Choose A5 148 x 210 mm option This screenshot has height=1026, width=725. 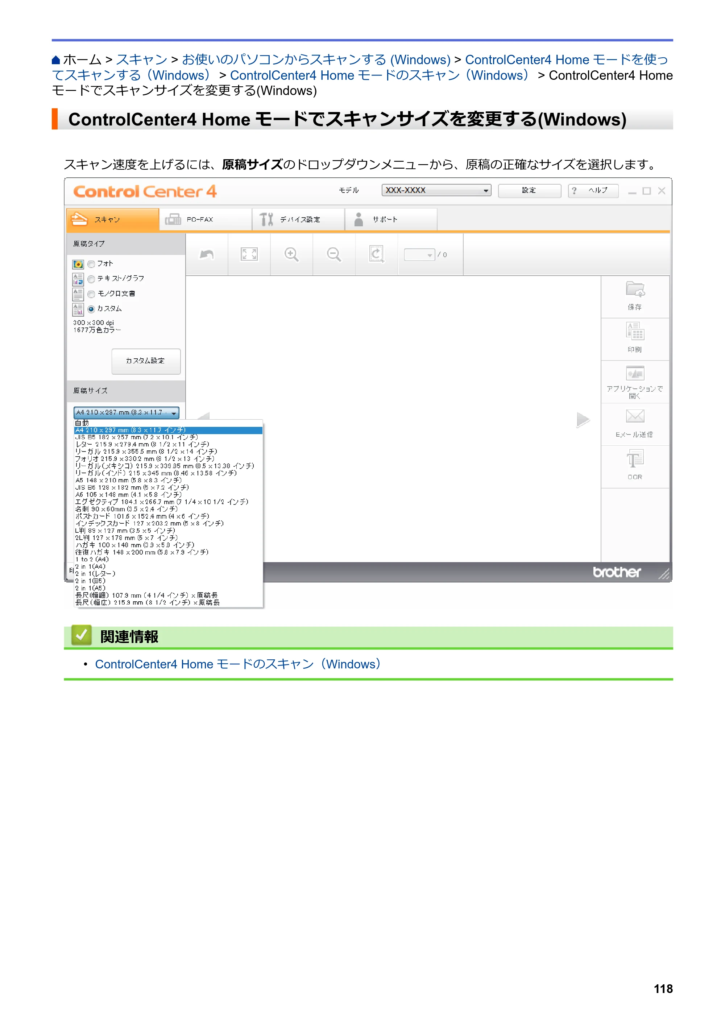click(x=168, y=481)
